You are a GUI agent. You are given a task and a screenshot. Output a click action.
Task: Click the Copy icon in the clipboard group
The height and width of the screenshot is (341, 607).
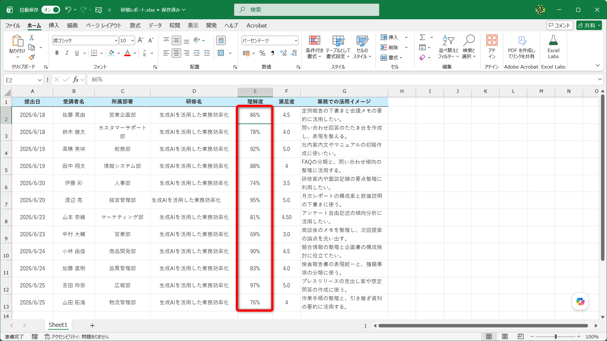tap(32, 47)
